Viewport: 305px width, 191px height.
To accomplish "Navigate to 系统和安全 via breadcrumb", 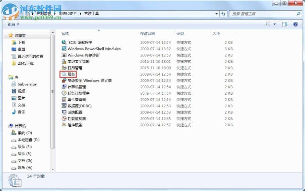I will click(x=68, y=14).
